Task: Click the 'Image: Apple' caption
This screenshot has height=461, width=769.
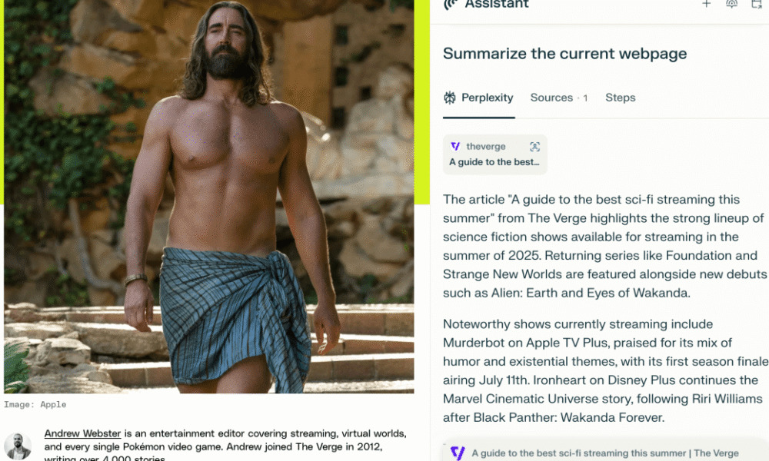Action: [35, 404]
